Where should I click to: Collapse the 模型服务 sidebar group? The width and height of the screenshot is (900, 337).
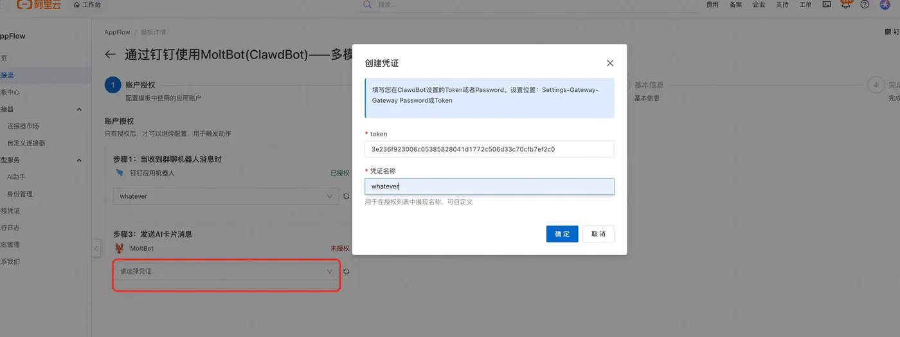(79, 160)
